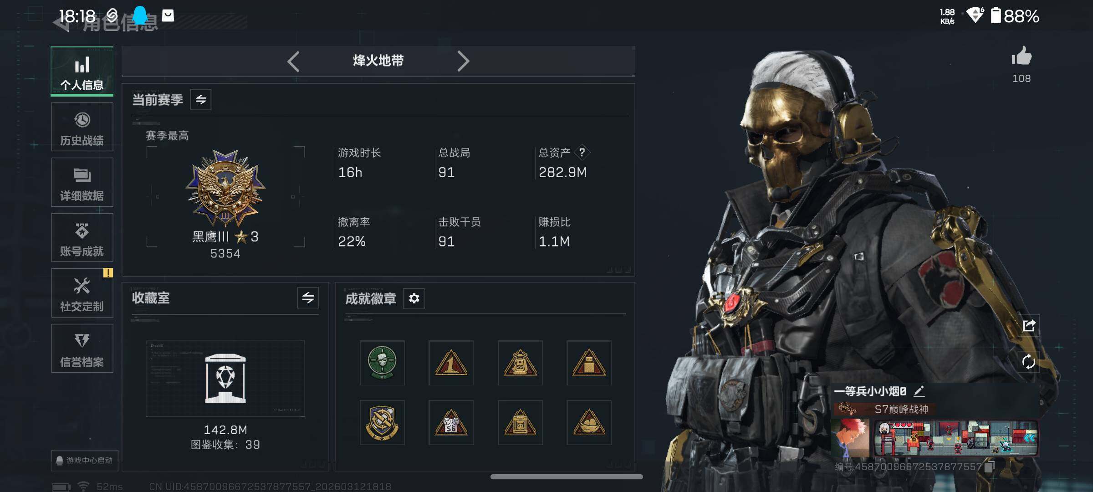Viewport: 1093px width, 492px height.
Task: Copy the player ID number icon
Action: click(x=989, y=466)
